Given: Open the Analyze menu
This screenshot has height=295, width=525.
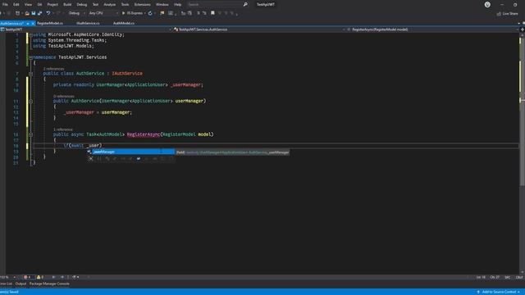Looking at the screenshot, I should [x=109, y=5].
